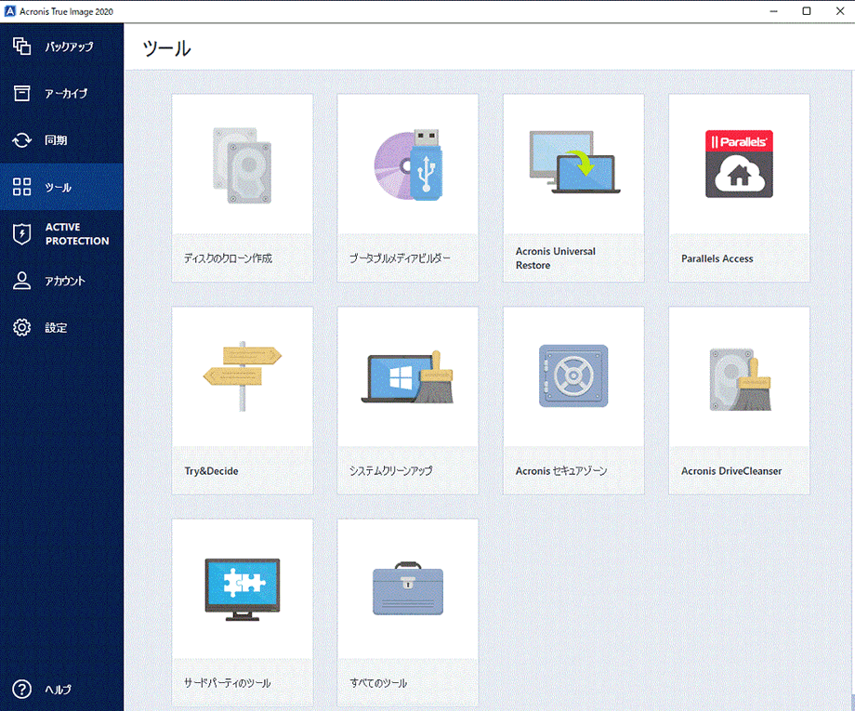The image size is (855, 711).
Task: Click the puzzle piece monitor icon
Action: coord(243,589)
